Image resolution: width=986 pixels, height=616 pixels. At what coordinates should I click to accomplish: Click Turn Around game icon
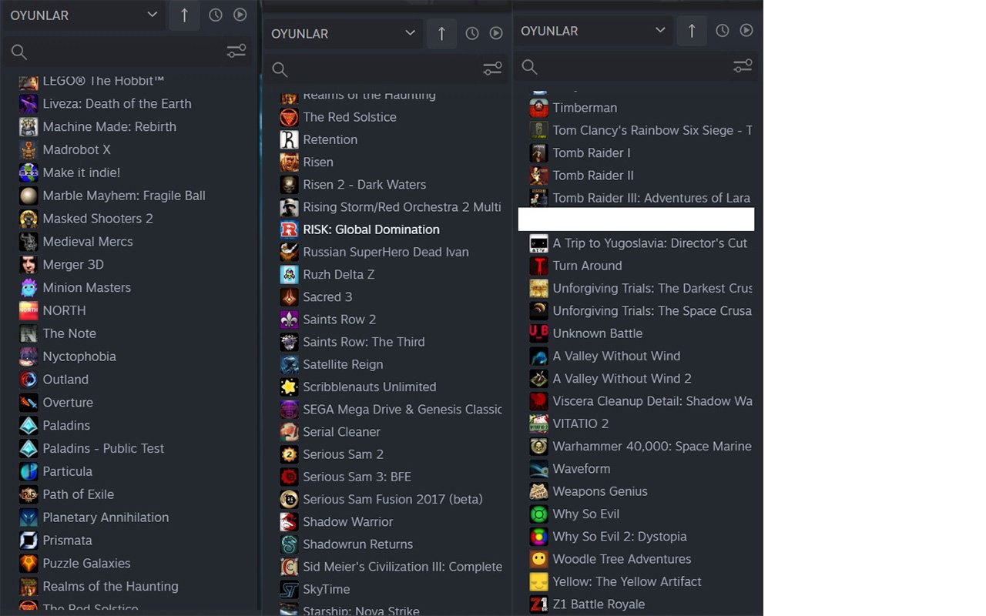(x=539, y=266)
